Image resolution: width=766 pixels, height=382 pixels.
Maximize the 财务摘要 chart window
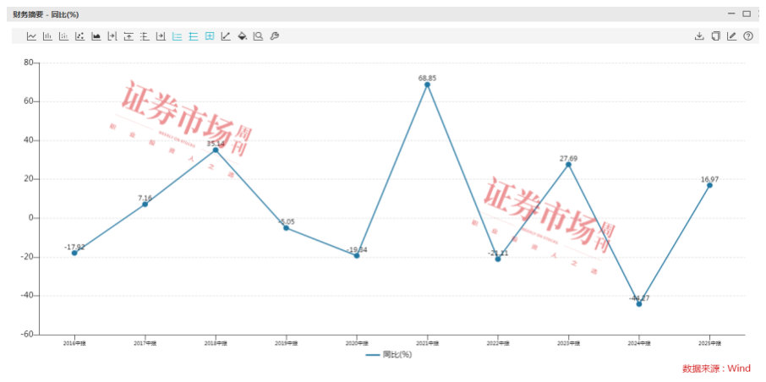[747, 14]
